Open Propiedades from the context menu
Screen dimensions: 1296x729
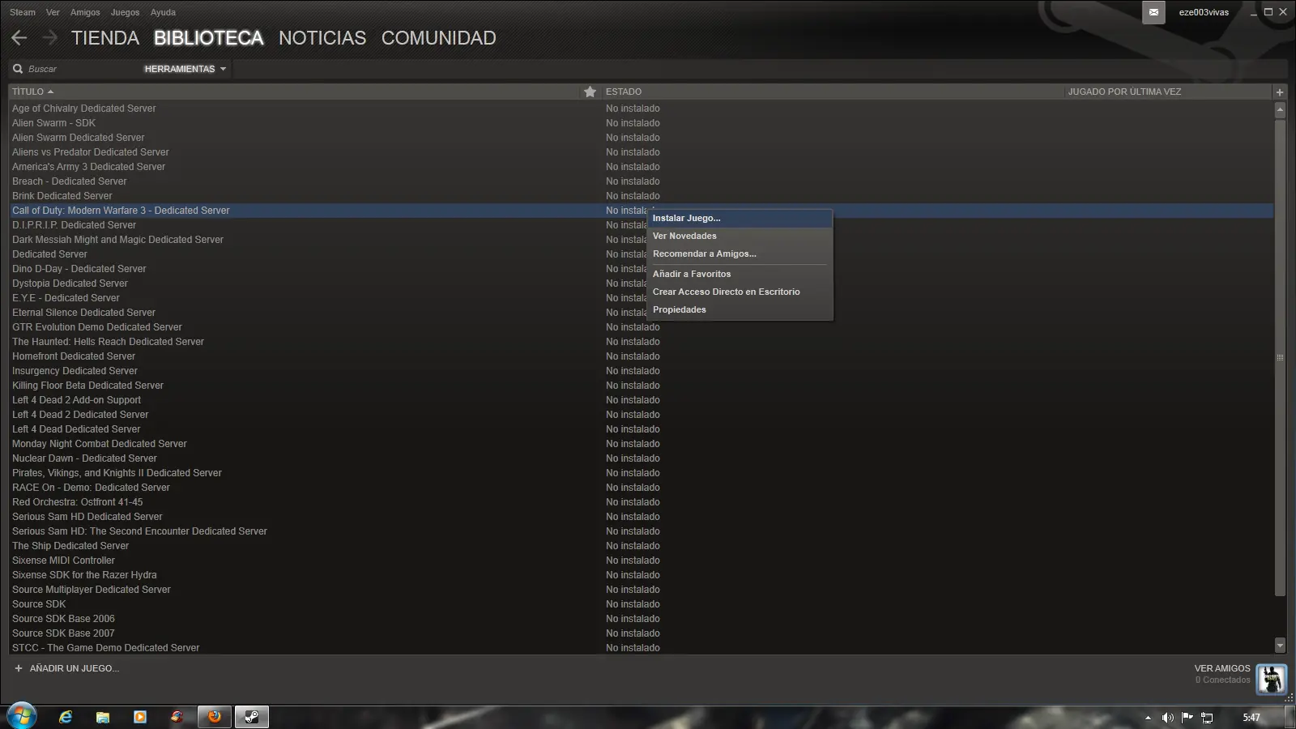coord(740,309)
